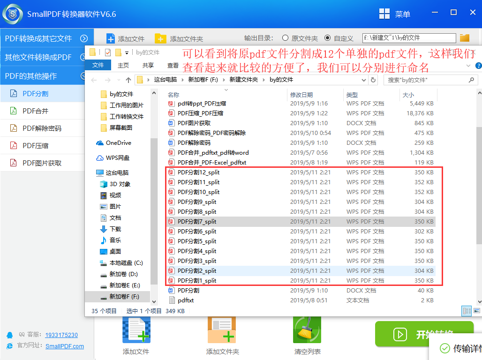Open recent locations dropdown arrow
The width and height of the screenshot is (482, 360).
(x=119, y=80)
